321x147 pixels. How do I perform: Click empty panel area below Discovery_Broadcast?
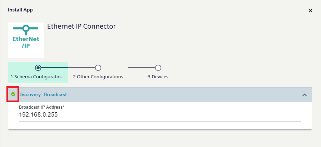point(160,139)
